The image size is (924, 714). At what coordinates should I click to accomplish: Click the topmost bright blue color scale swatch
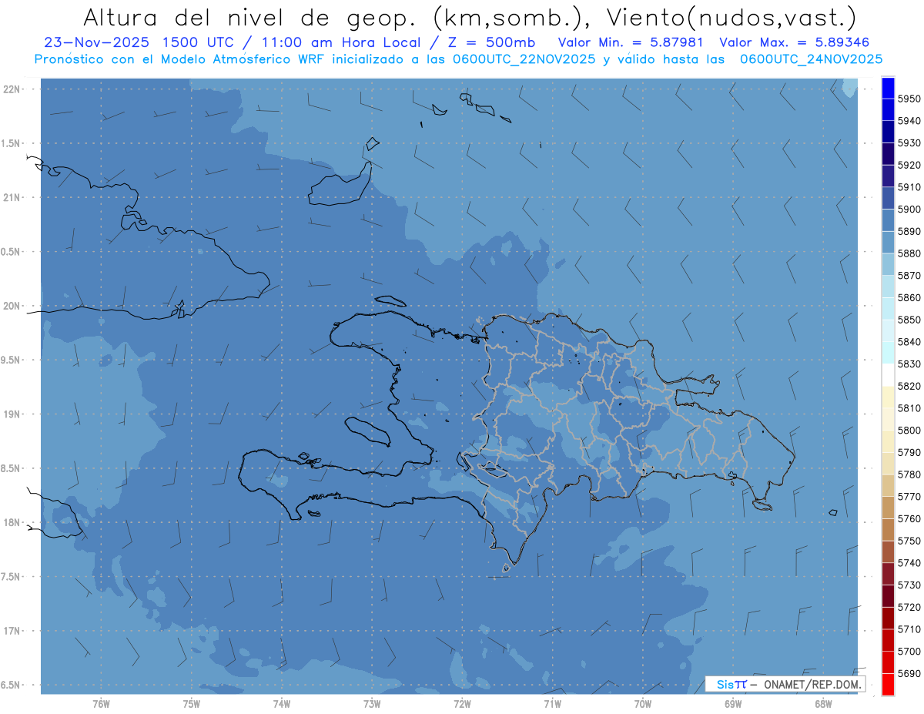[887, 88]
